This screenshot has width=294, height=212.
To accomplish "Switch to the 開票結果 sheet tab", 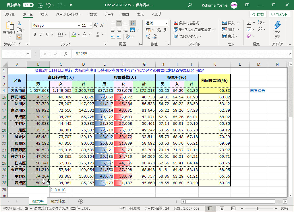I will (58, 201).
